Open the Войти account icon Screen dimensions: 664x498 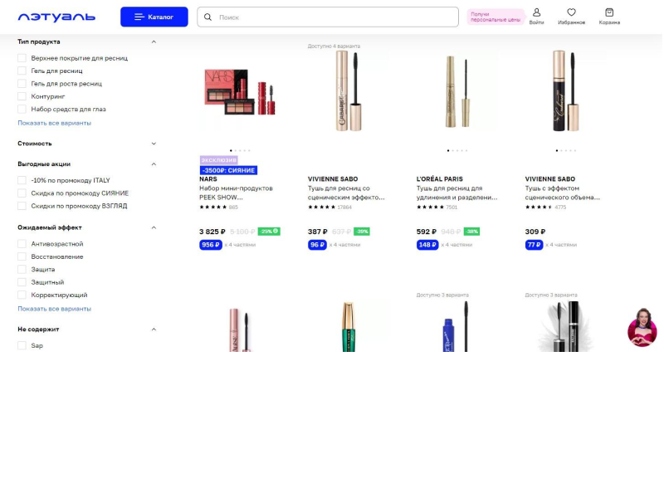pyautogui.click(x=536, y=17)
